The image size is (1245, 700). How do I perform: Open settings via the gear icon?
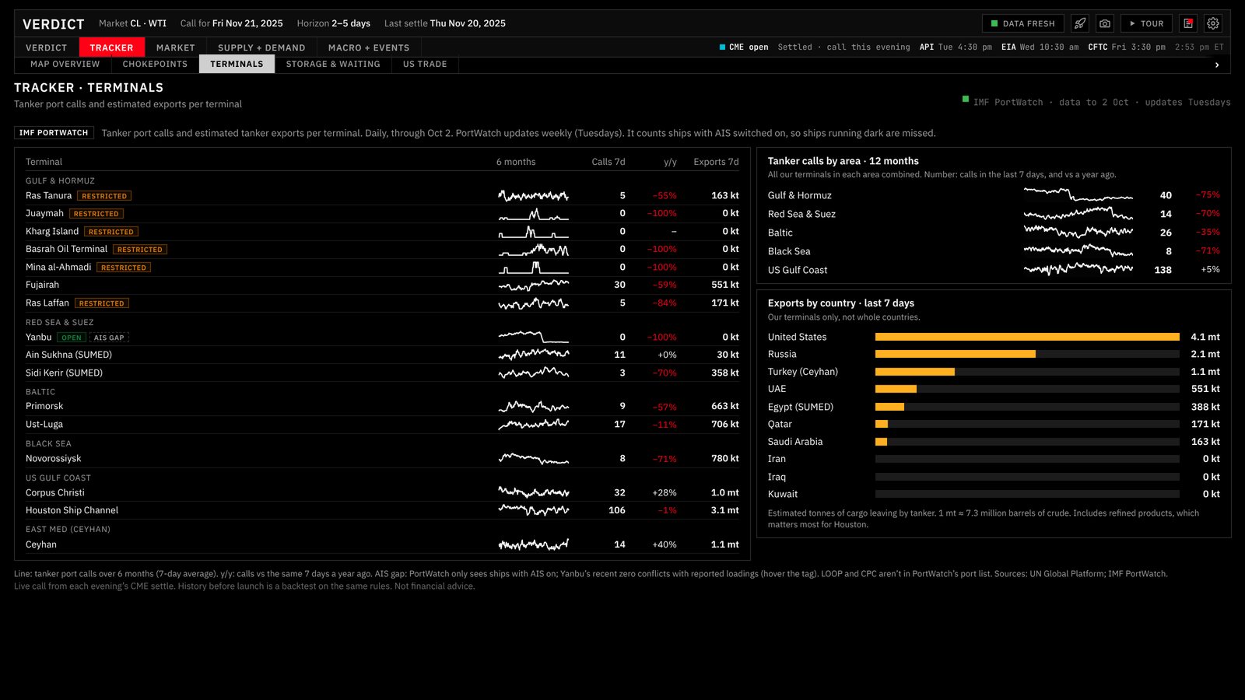(x=1213, y=23)
